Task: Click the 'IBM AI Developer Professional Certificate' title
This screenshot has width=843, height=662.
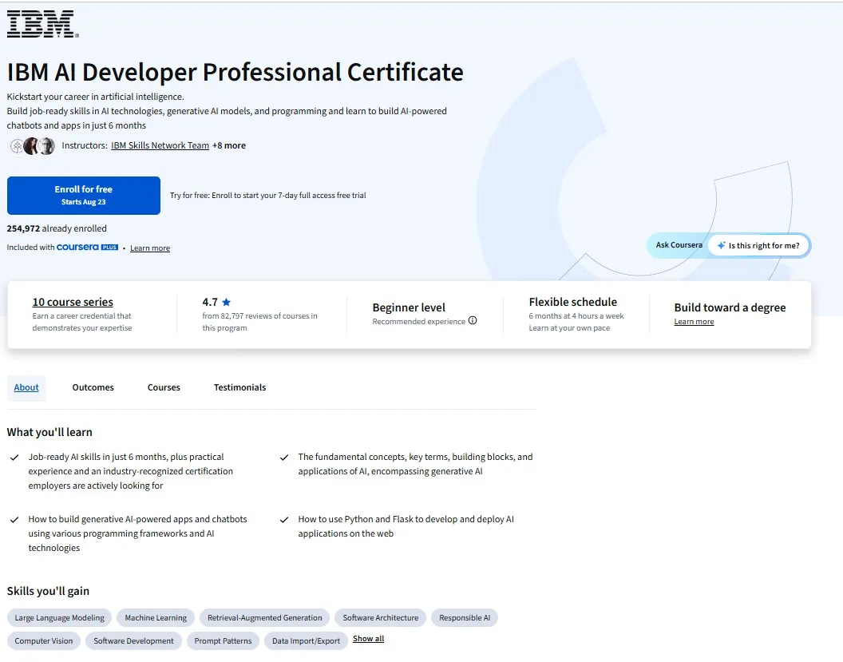Action: click(235, 72)
